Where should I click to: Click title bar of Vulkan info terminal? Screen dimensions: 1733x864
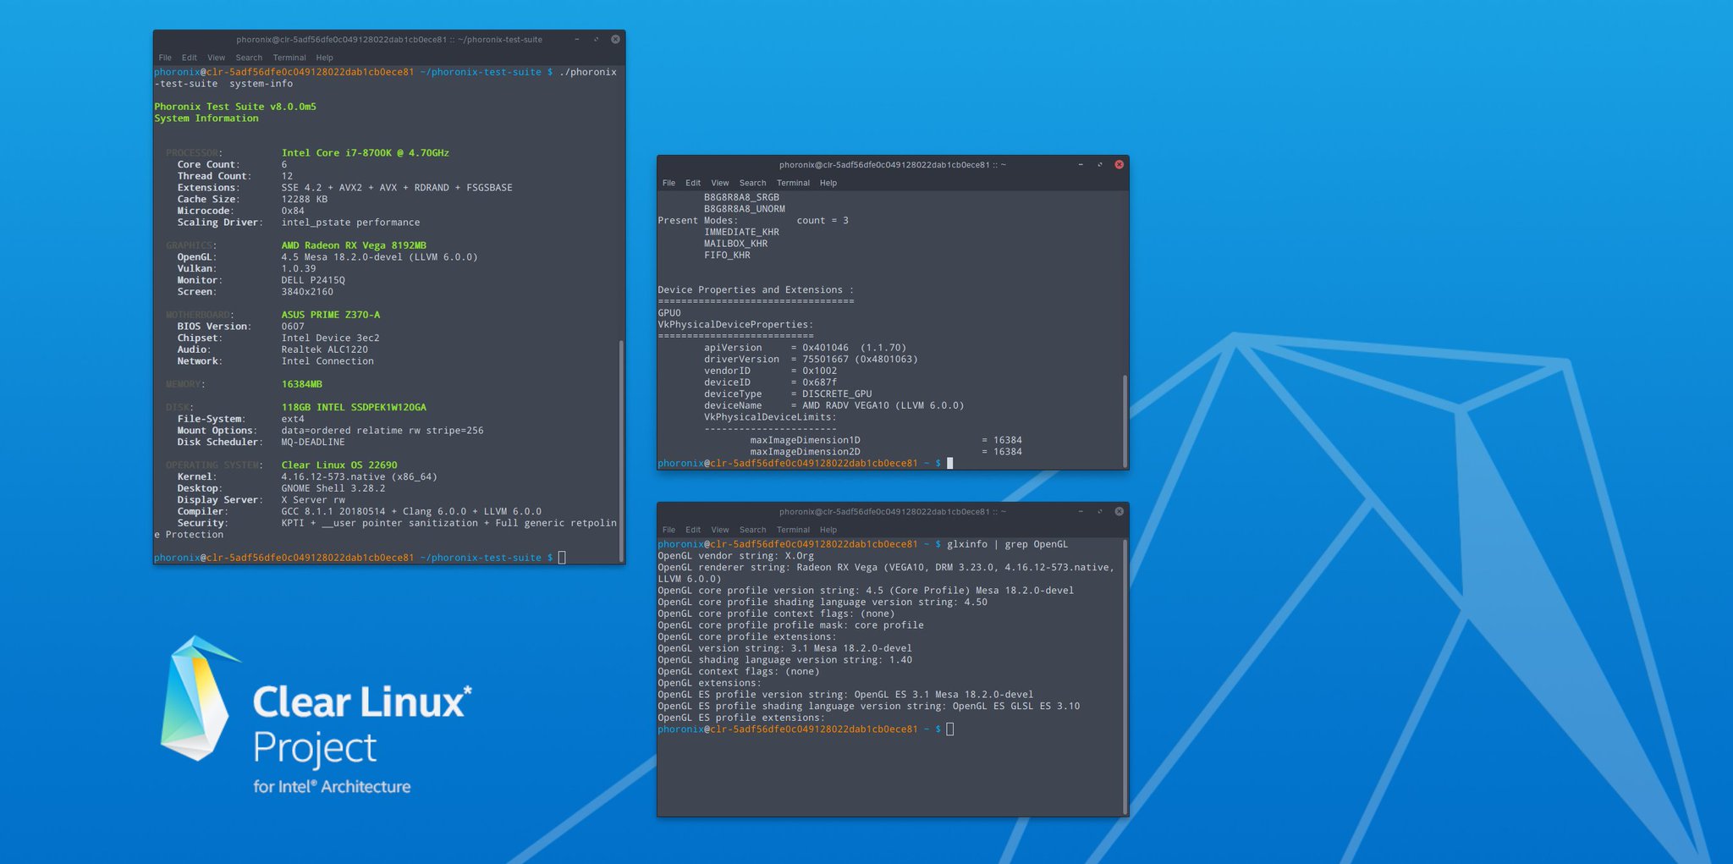tap(893, 164)
